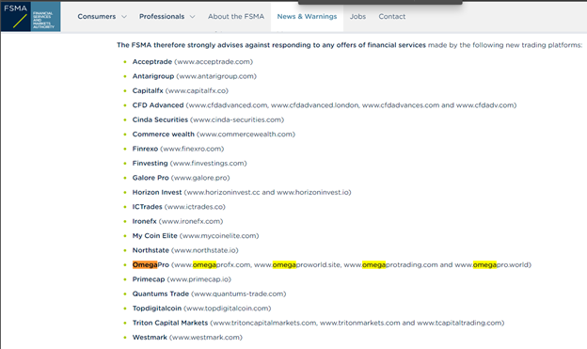
Task: Click the Cinda Securities platform name
Action: coord(160,119)
